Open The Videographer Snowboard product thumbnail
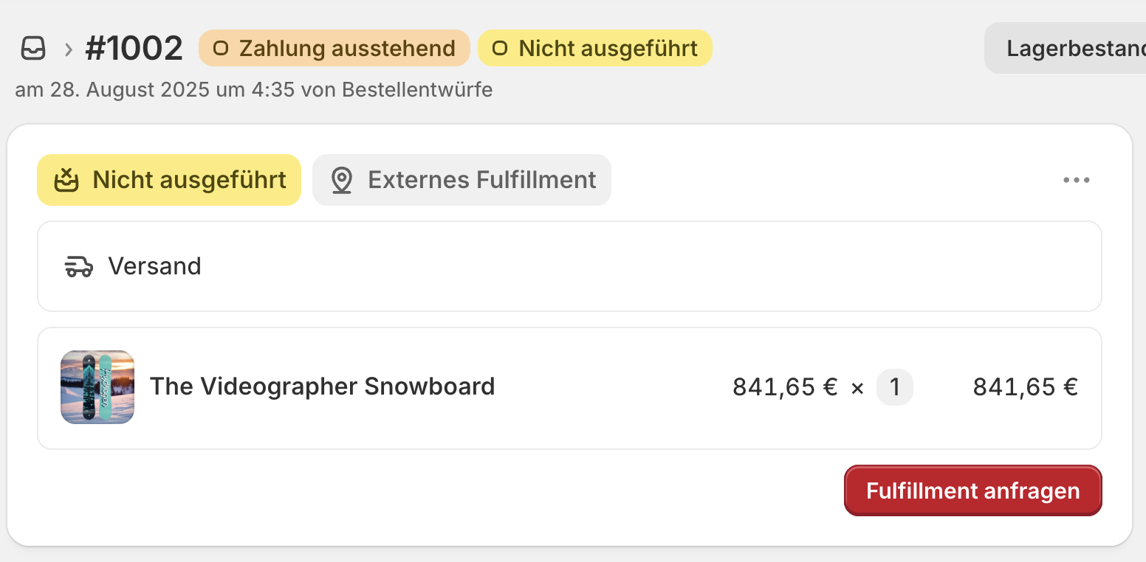1146x562 pixels. pyautogui.click(x=97, y=387)
